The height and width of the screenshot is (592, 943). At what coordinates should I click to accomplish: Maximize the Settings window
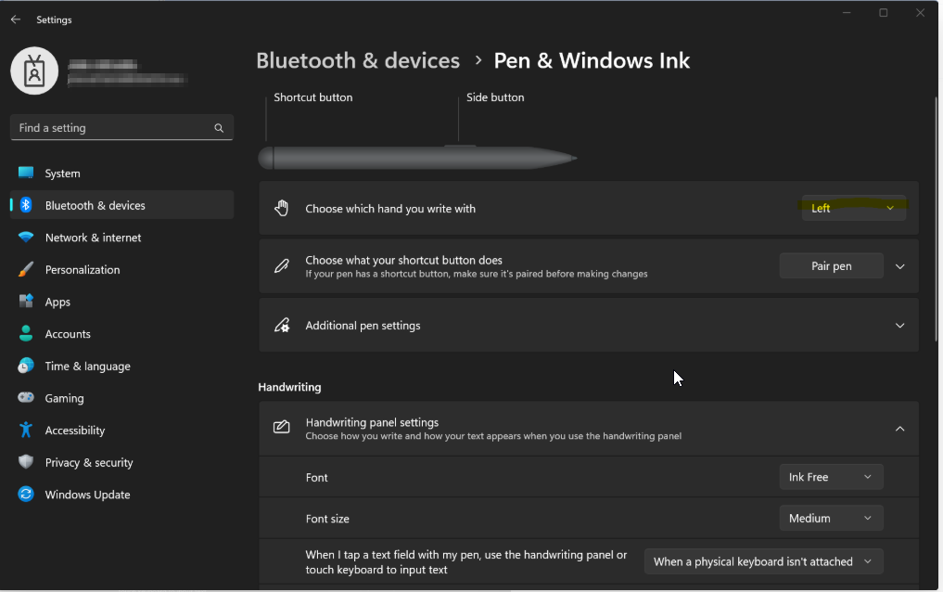click(884, 13)
